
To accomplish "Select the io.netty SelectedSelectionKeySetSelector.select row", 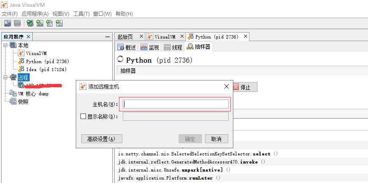I will point(242,154).
